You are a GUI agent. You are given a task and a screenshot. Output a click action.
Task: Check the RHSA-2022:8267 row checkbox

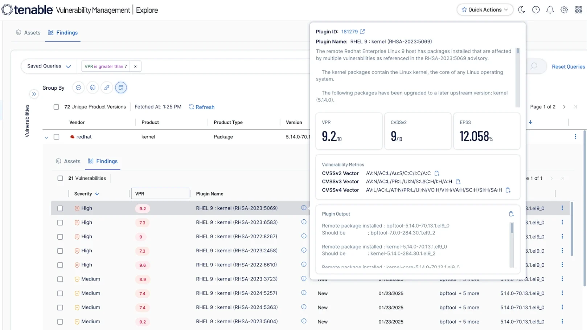click(x=60, y=237)
